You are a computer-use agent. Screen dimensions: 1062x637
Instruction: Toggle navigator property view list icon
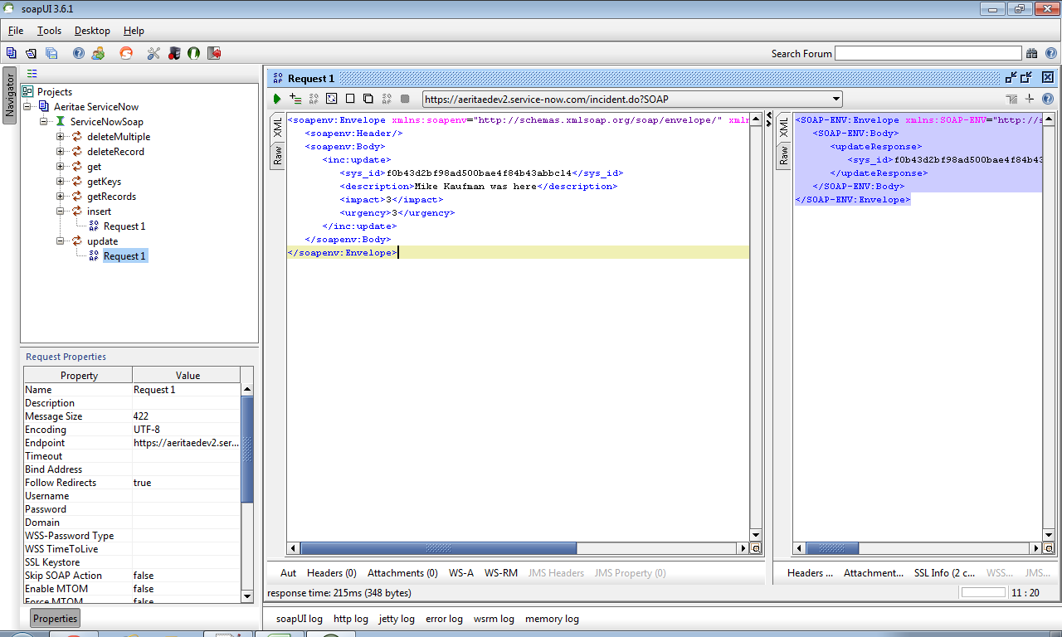coord(32,74)
